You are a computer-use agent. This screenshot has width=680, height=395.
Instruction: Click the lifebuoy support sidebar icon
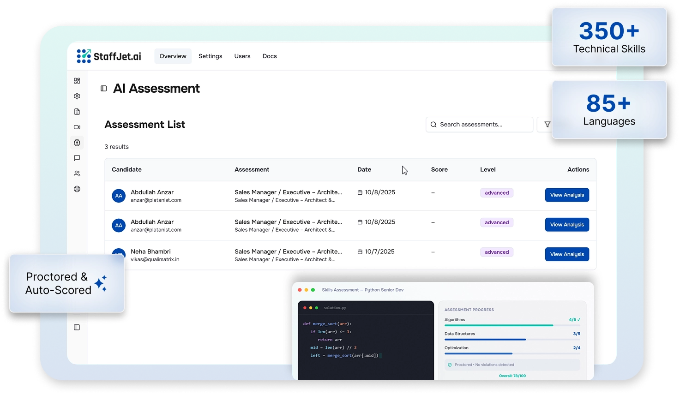(x=77, y=189)
